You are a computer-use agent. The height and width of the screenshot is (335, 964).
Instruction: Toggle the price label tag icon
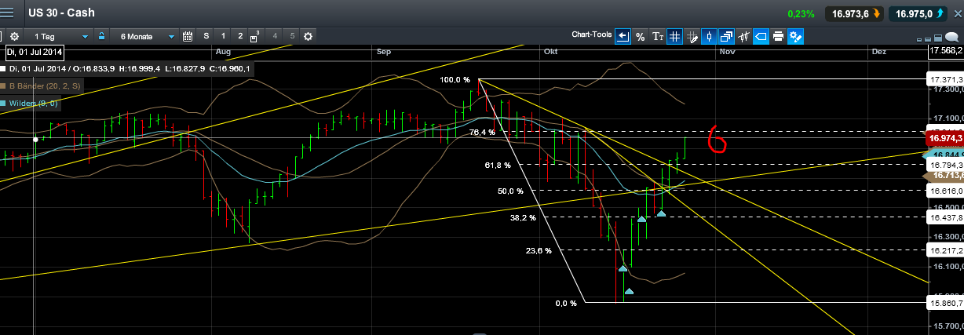(x=761, y=36)
